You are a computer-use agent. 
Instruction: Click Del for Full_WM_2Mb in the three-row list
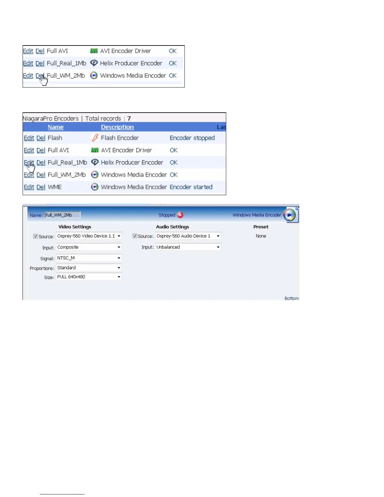coord(40,76)
